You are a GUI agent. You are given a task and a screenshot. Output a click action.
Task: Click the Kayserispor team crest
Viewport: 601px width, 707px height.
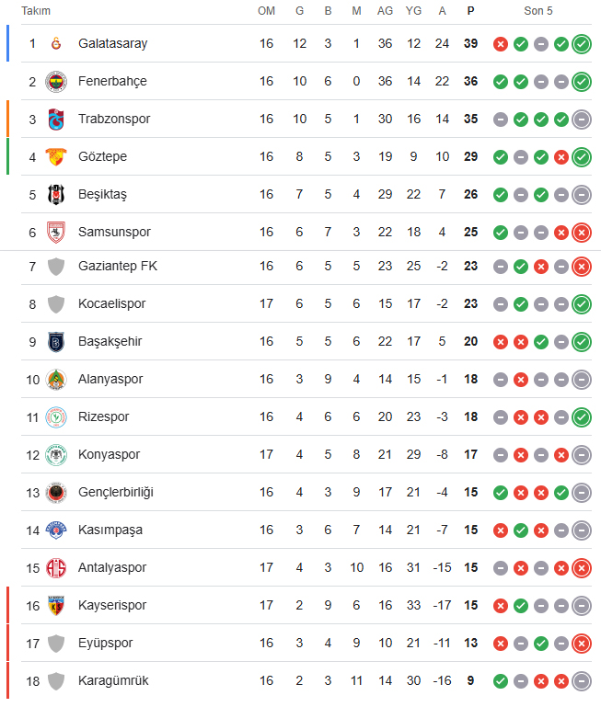tap(56, 606)
